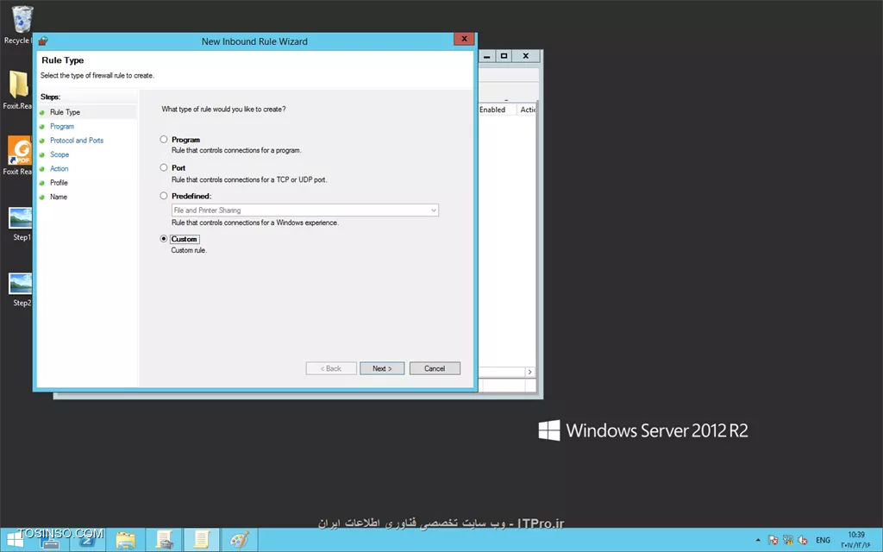Image resolution: width=883 pixels, height=552 pixels.
Task: Click 'Select the type of firewall rule to create.'
Action: click(97, 76)
